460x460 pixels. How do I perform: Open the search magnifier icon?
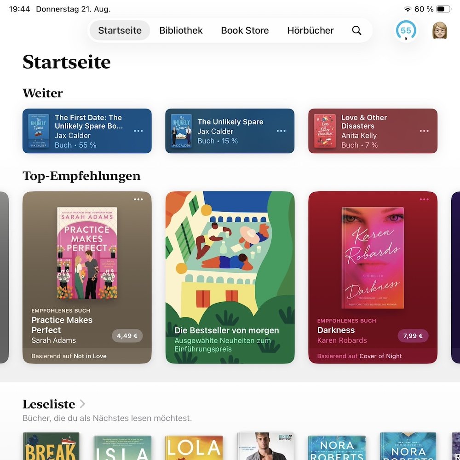[356, 30]
